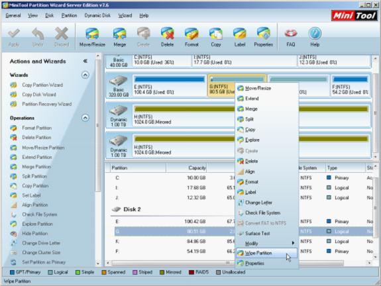The height and width of the screenshot is (286, 381).
Task: Open the General menu
Action: click(x=13, y=15)
